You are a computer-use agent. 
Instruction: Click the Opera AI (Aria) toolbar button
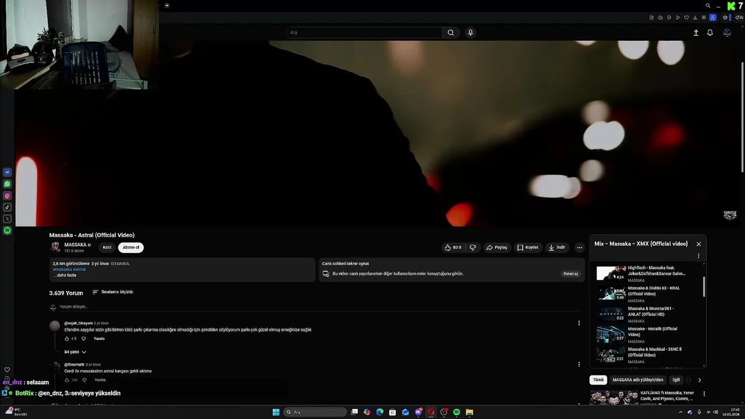click(x=740, y=17)
